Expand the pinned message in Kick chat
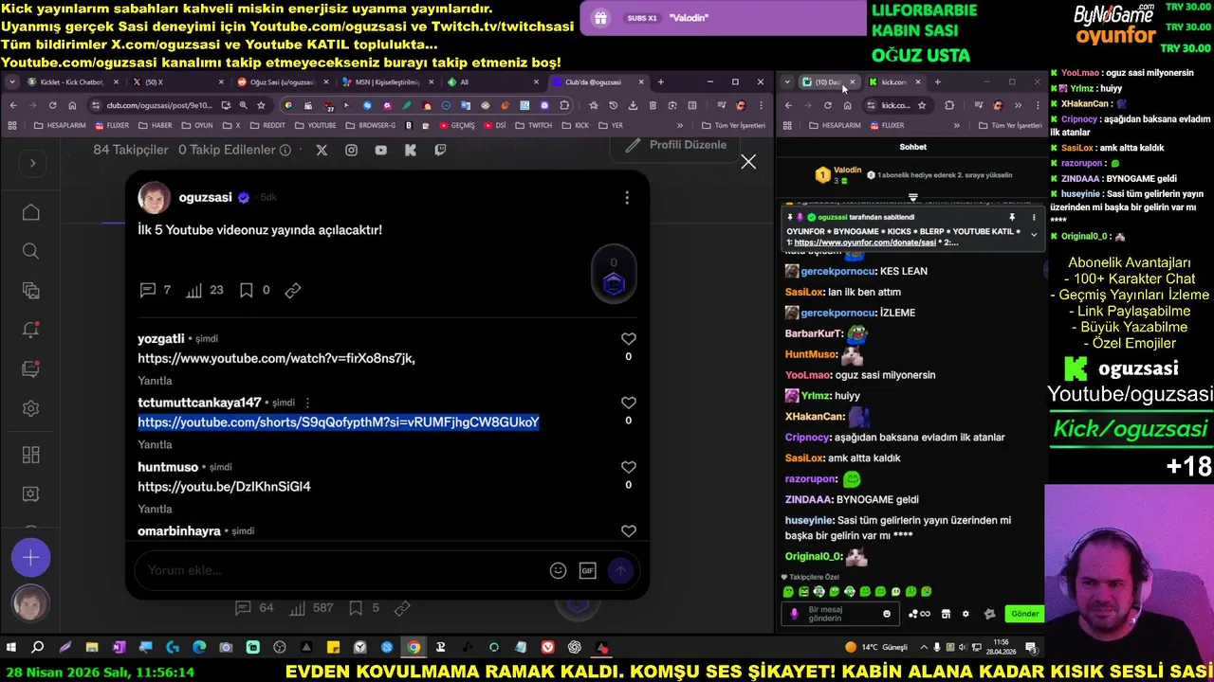The width and height of the screenshot is (1214, 682). [1034, 235]
